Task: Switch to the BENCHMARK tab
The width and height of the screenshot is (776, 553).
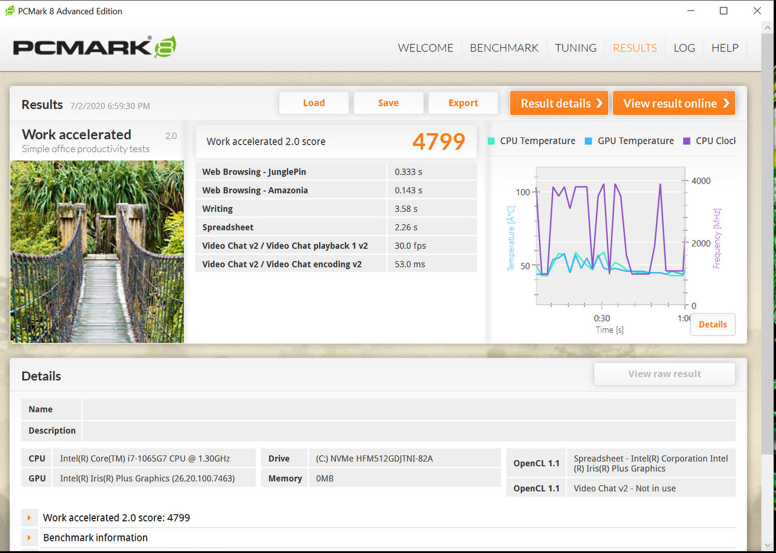Action: (504, 48)
